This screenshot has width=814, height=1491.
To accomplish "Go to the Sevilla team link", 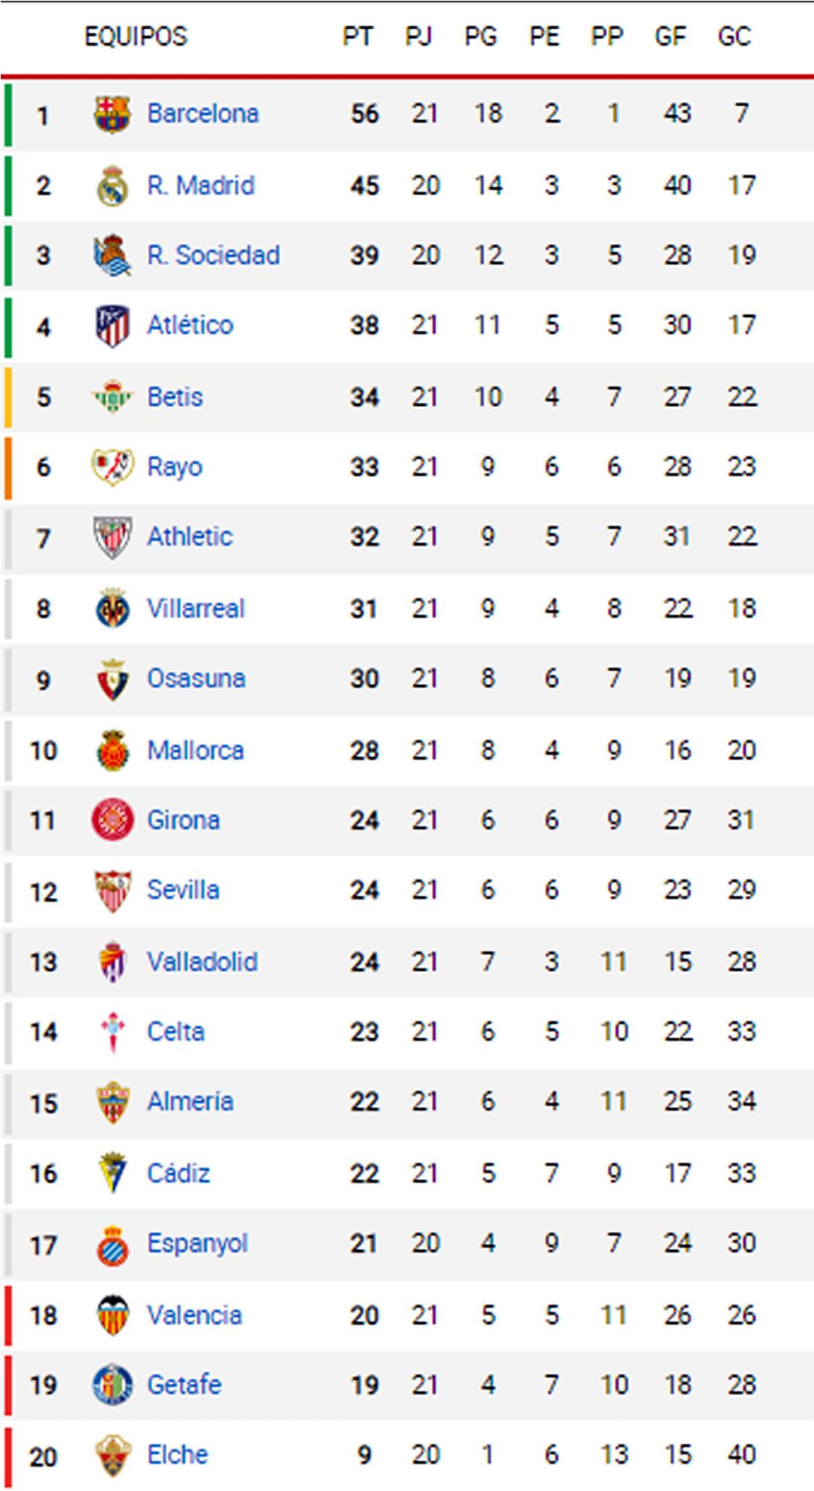I will (x=183, y=889).
